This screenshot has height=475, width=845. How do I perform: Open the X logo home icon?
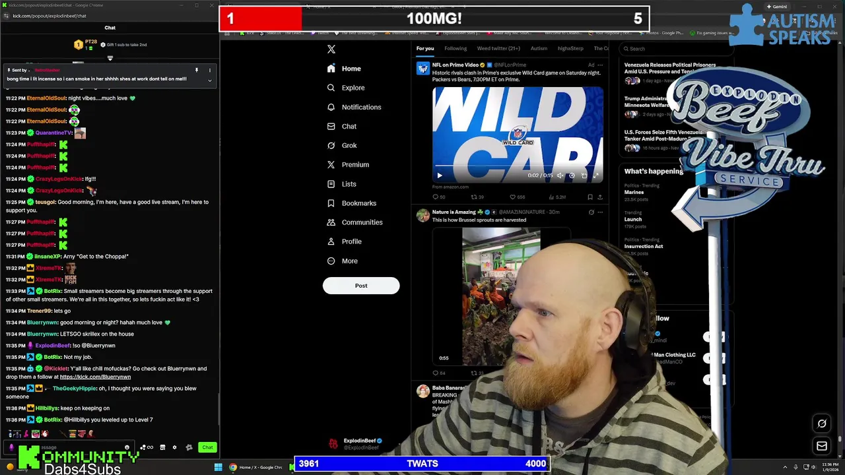331,49
